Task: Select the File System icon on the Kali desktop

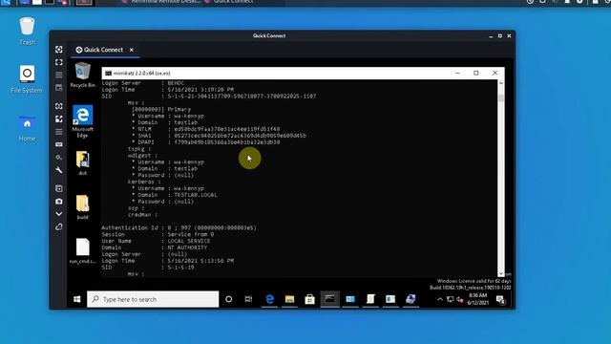Action: click(27, 79)
